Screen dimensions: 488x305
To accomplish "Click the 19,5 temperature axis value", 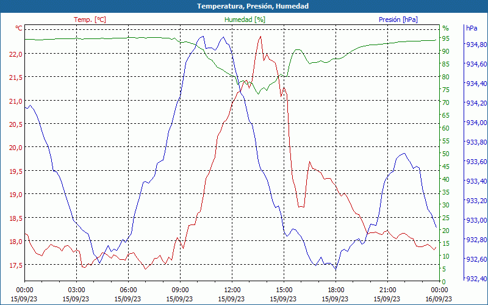I will pos(16,171).
